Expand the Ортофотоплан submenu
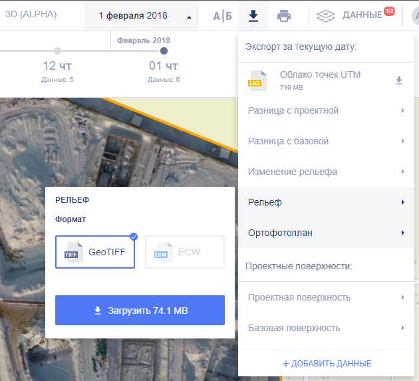419x381 pixels. click(x=327, y=233)
